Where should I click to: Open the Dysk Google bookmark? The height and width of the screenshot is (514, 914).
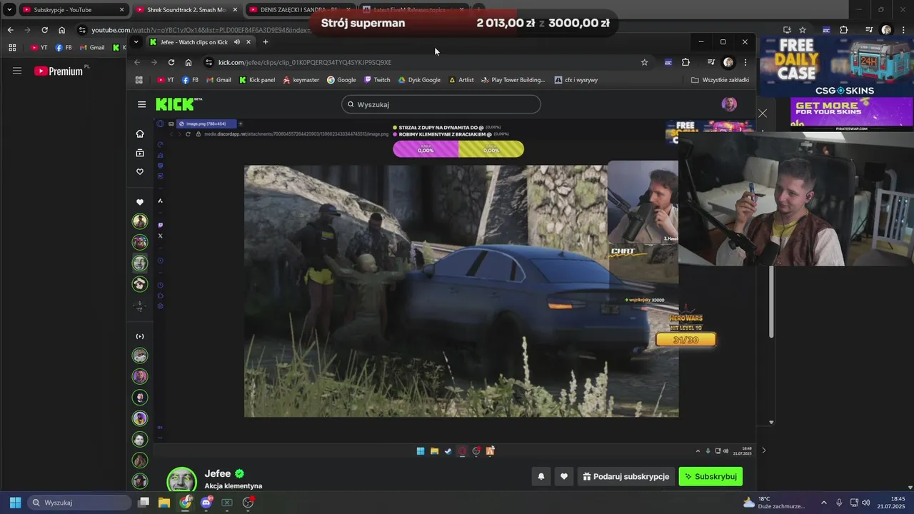coord(419,80)
